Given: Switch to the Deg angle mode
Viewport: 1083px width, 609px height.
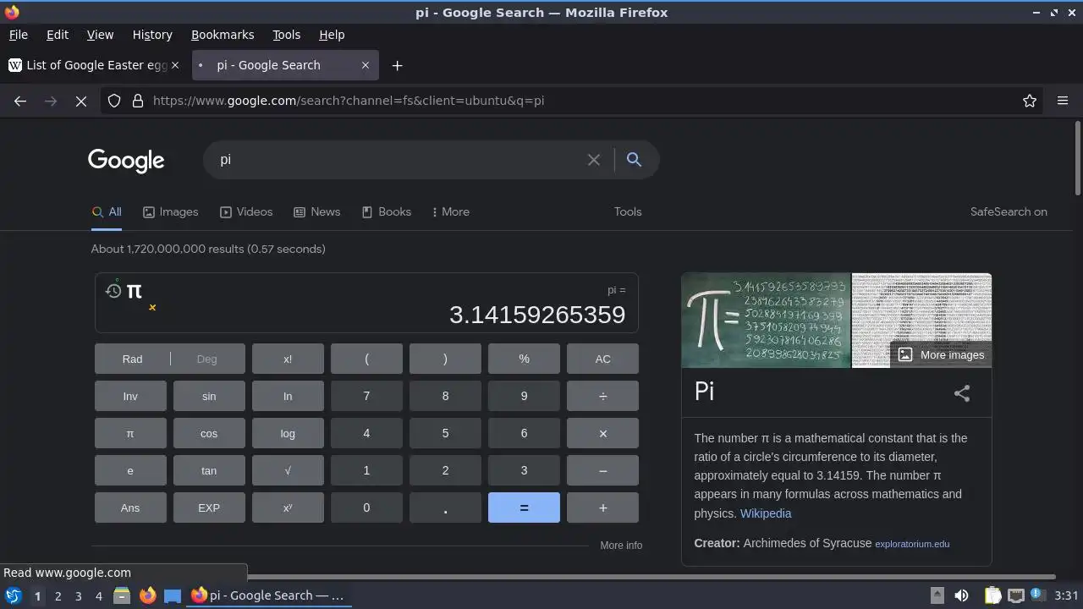Looking at the screenshot, I should [207, 359].
